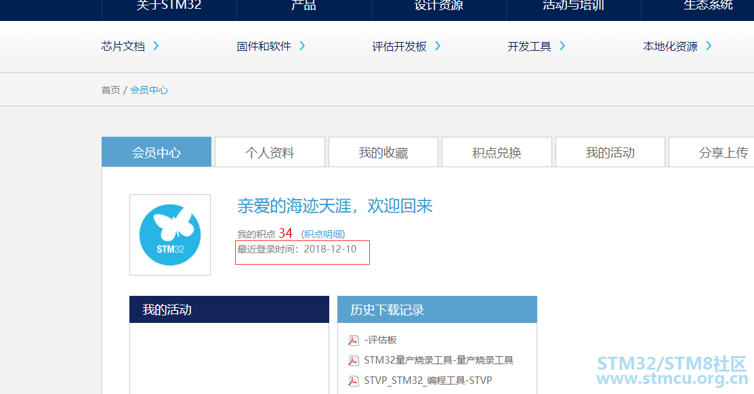Expand the chevron next to 开发工具

point(562,46)
